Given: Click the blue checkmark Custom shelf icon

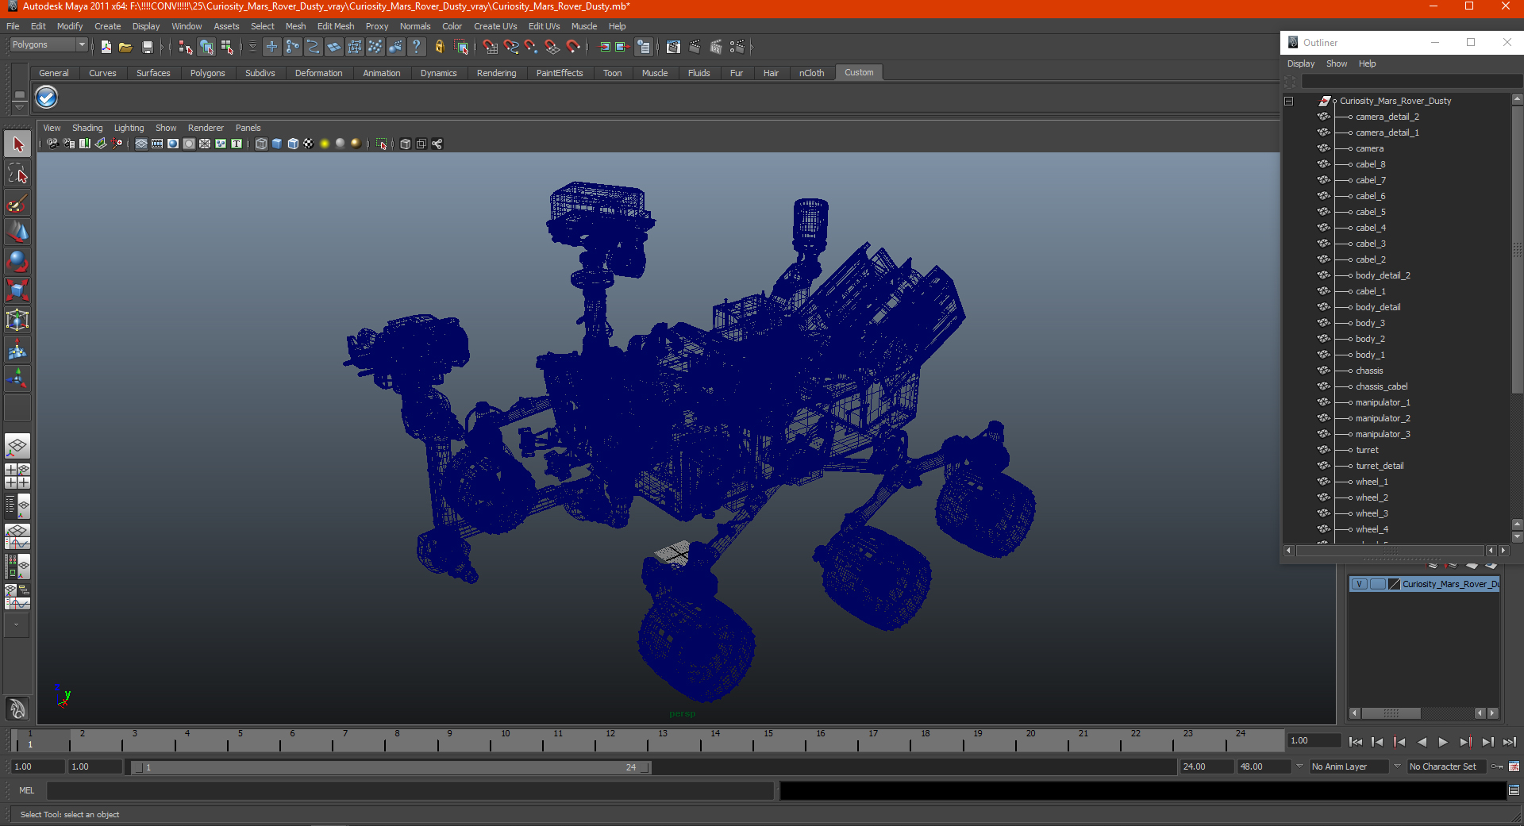Looking at the screenshot, I should tap(47, 98).
